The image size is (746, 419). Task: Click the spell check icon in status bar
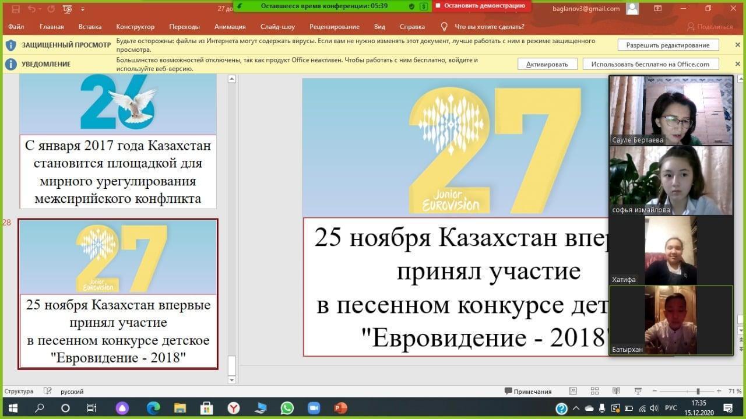click(x=48, y=392)
